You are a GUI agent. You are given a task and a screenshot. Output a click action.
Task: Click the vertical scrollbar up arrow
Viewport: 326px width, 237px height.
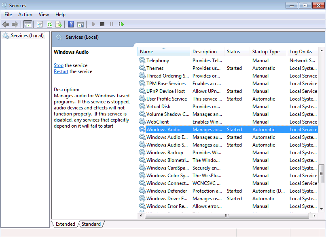(322, 50)
